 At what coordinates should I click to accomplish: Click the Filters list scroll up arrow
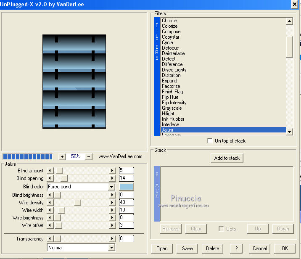tap(289, 21)
